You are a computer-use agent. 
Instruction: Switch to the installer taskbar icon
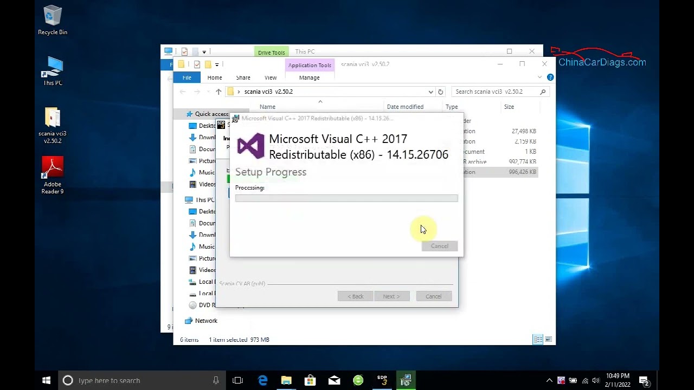406,380
